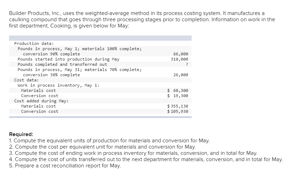The height and width of the screenshot is (174, 284).
Task: Select the value 310,000 in table
Action: [x=179, y=59]
